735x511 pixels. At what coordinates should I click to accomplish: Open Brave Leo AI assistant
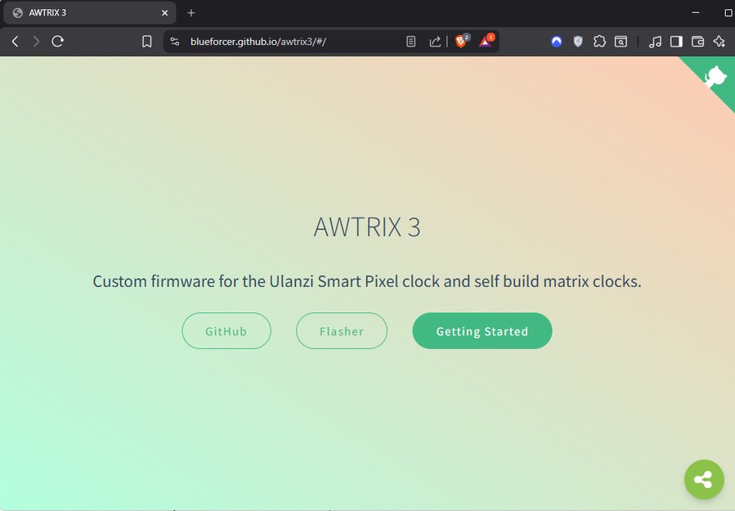coord(719,41)
